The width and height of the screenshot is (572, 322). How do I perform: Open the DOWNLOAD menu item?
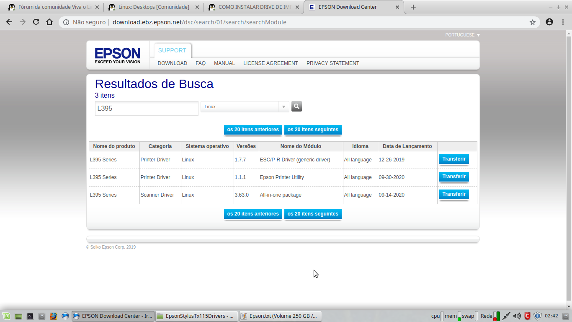click(172, 63)
